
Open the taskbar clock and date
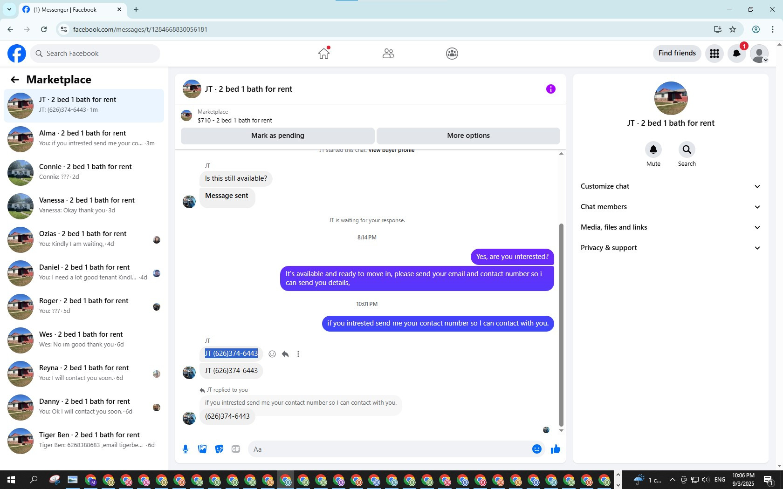743,480
